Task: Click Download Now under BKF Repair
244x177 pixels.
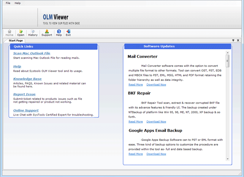Action: click(x=156, y=122)
